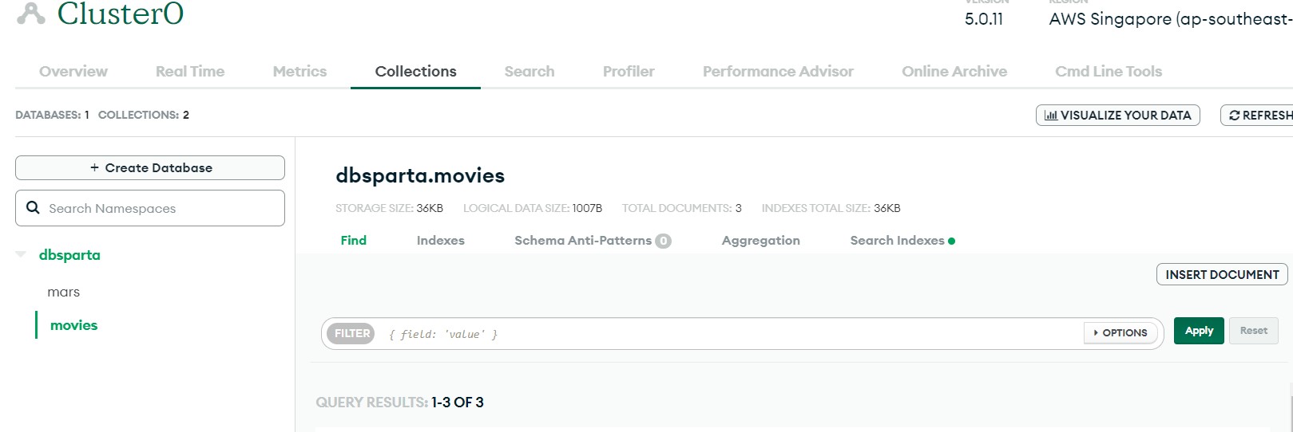Viewport: 1293px width, 432px height.
Task: Click the Insert Document button
Action: pyautogui.click(x=1222, y=274)
